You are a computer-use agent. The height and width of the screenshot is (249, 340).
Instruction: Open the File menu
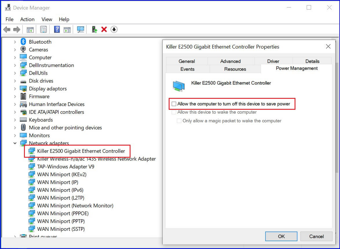tap(9, 19)
